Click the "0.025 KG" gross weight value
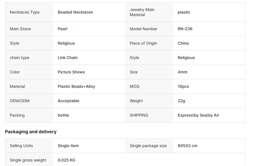Viewport: 263px width, 166px height. coord(67,160)
